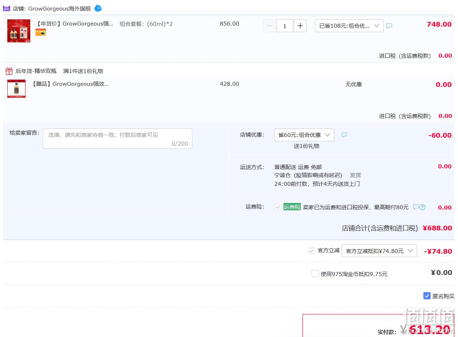The width and height of the screenshot is (458, 337).
Task: Expand the 已省108元:组合优惠 dropdown
Action: pyautogui.click(x=349, y=26)
